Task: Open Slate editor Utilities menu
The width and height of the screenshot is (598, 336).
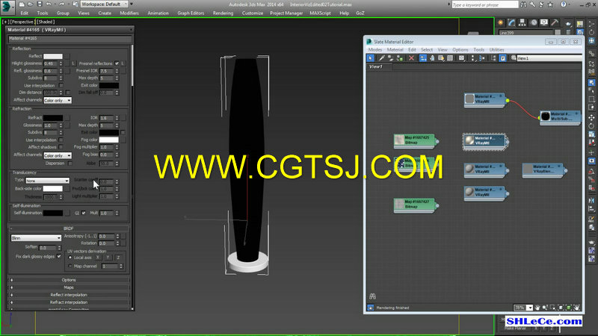Action: (x=496, y=50)
